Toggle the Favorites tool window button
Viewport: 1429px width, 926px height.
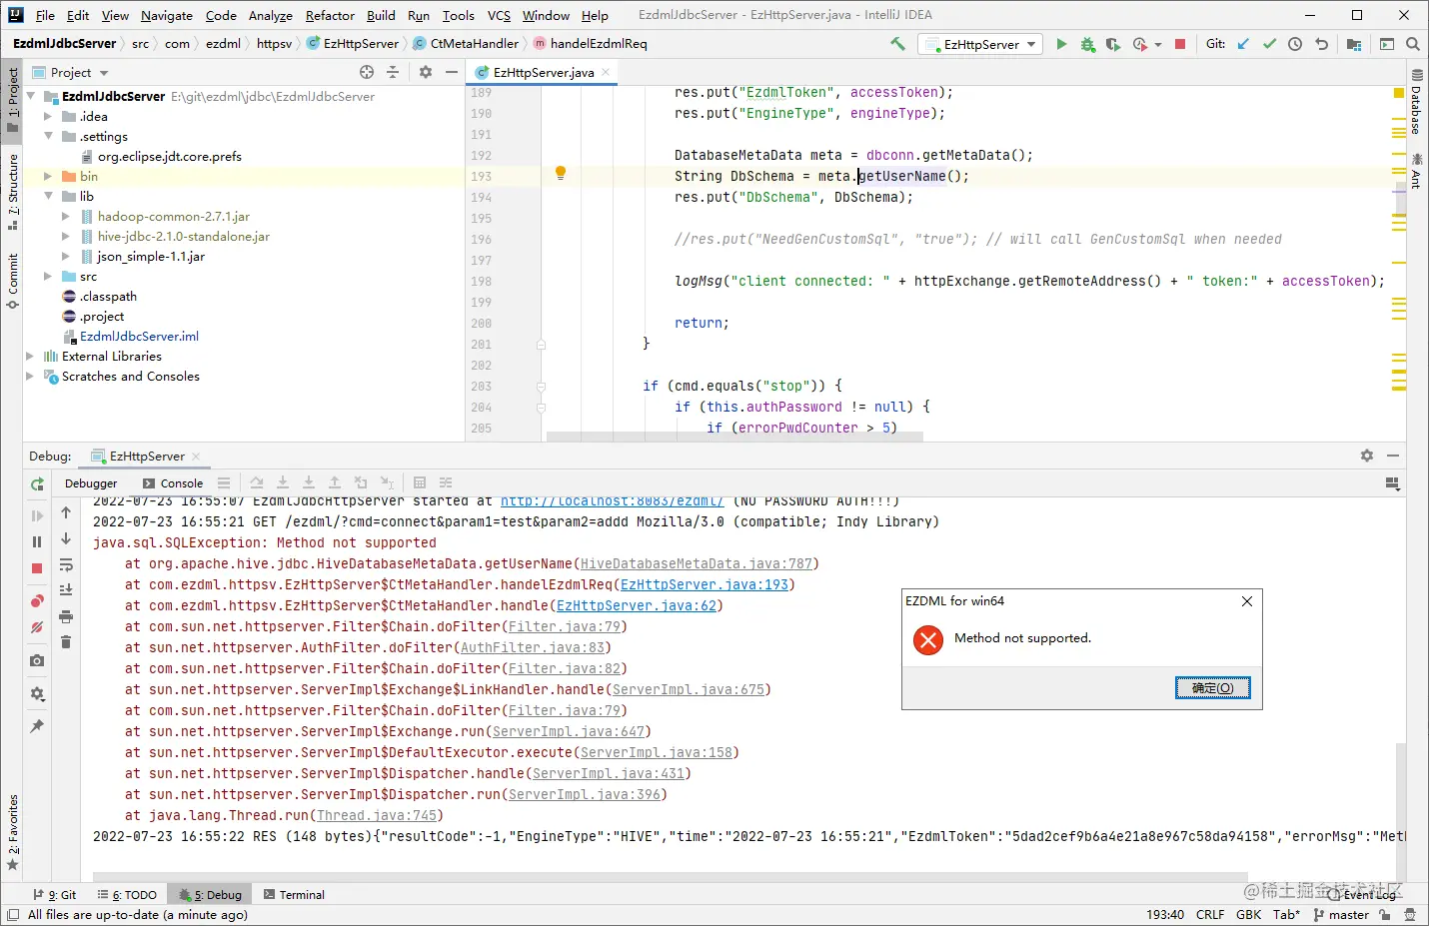click(x=12, y=832)
